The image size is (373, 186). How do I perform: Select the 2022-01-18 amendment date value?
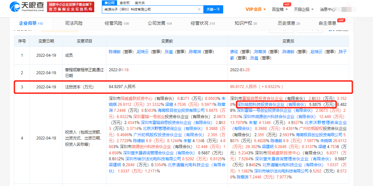point(118,70)
